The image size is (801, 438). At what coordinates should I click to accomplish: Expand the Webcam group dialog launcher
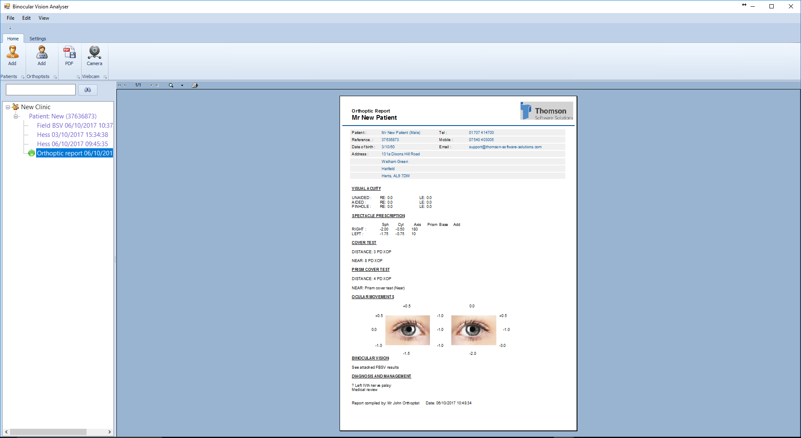[105, 77]
